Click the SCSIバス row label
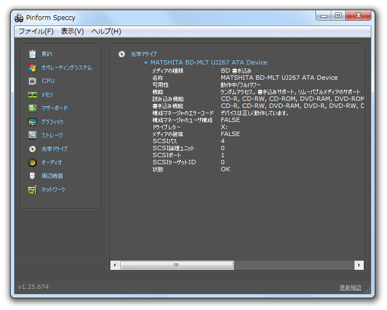Viewport: 387px width, 310px height. coord(165,141)
